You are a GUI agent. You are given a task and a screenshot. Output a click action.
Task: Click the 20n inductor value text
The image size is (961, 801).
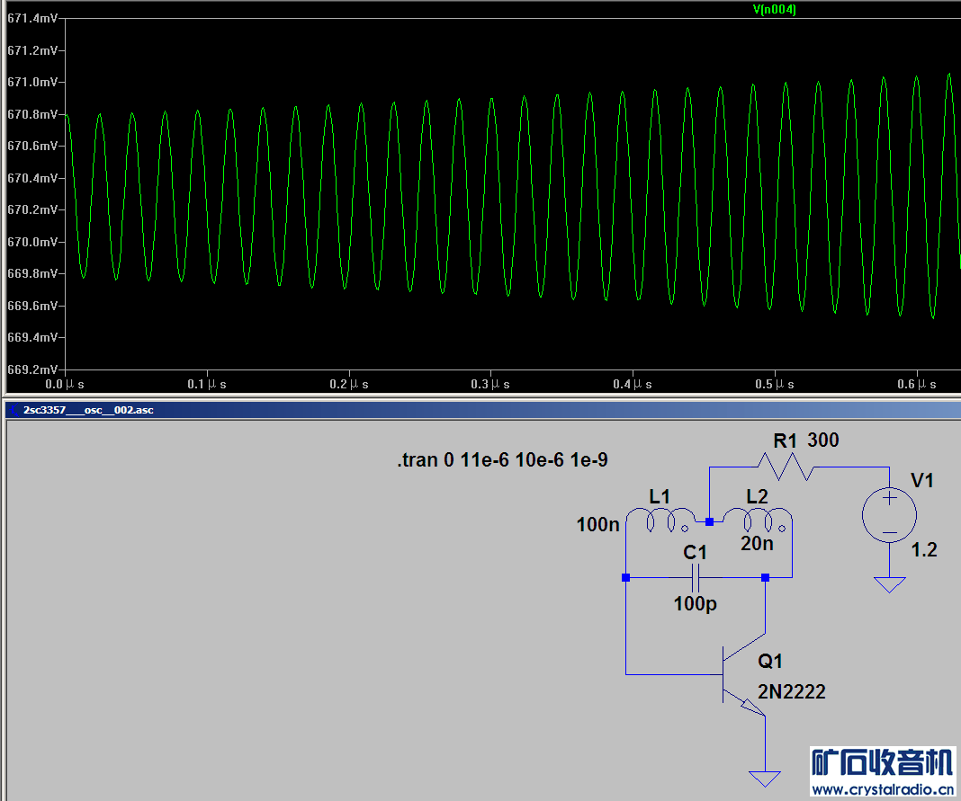coord(757,544)
